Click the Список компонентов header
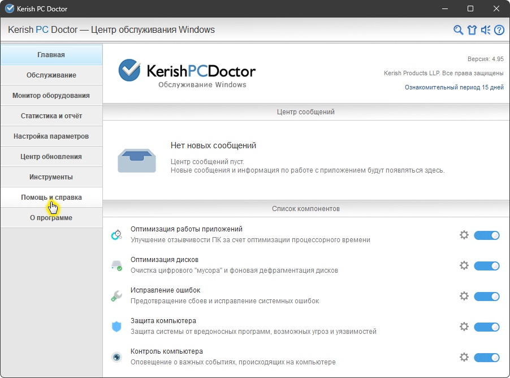 coord(306,209)
